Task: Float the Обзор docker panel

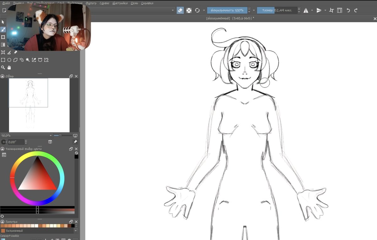Action: 71,76
